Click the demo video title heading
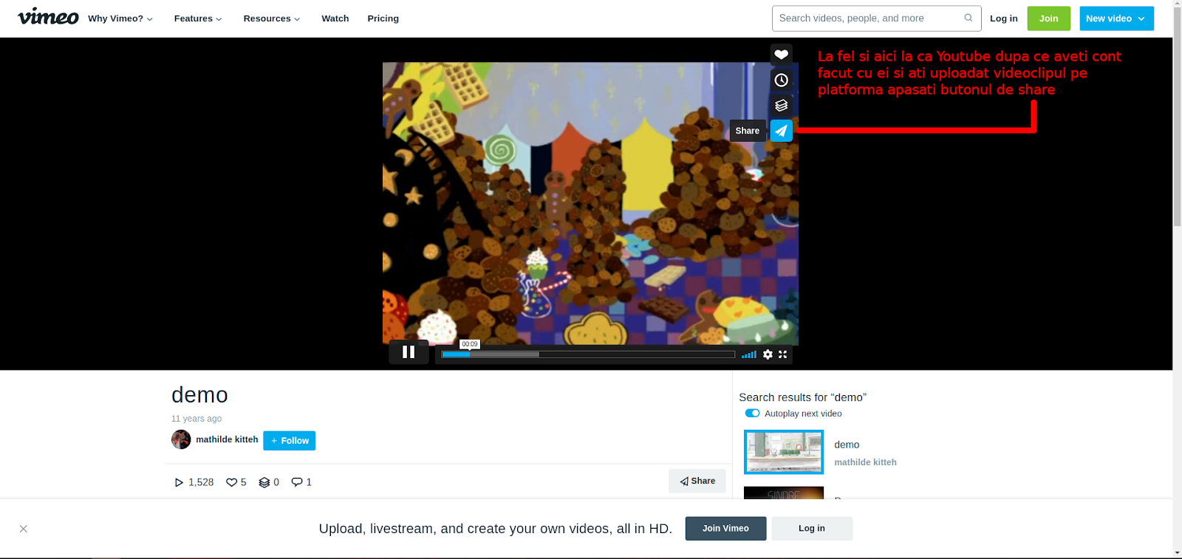 click(x=199, y=395)
